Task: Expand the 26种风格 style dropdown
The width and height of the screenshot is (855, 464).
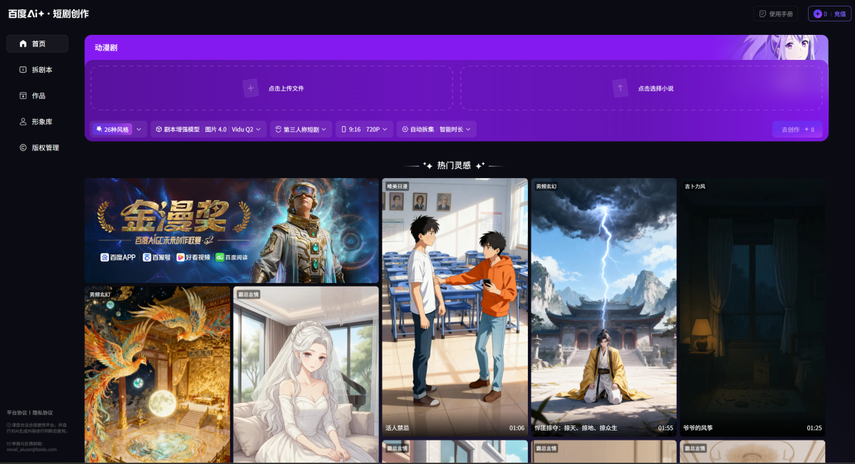Action: (x=139, y=130)
